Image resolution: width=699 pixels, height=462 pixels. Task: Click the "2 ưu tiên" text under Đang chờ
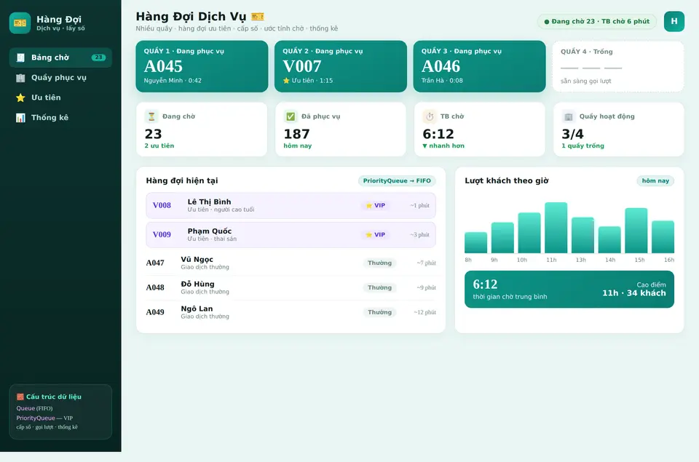159,146
